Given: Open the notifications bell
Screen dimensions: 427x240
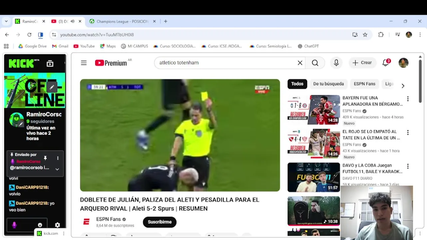Looking at the screenshot, I should [386, 63].
